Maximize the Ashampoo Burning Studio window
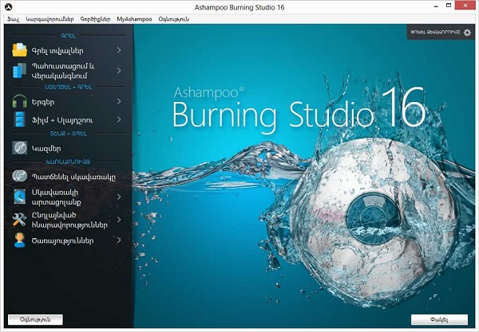 click(449, 6)
